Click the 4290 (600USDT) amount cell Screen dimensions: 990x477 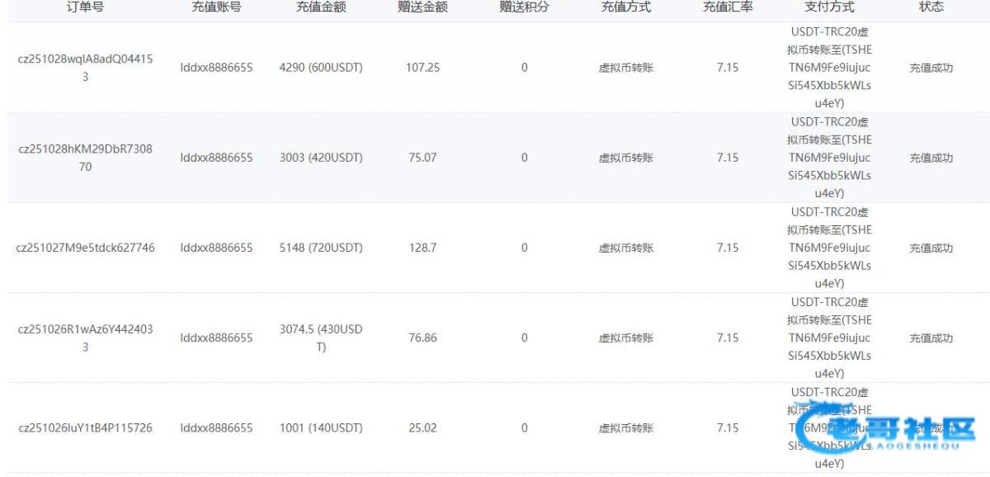(321, 68)
